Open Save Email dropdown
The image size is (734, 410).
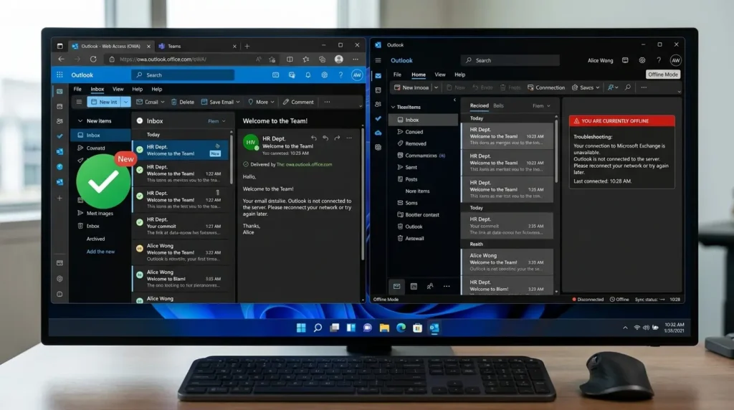(221, 102)
